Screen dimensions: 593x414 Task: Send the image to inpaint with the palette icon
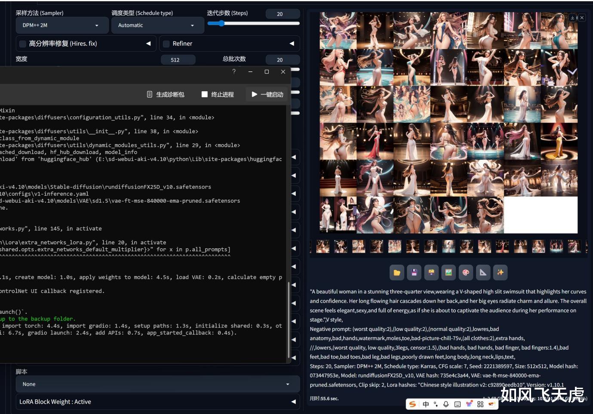pyautogui.click(x=466, y=272)
